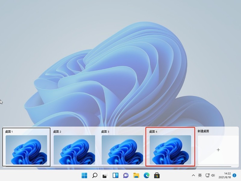Image resolution: width=241 pixels, height=181 pixels.
Task: Open the Start menu
Action: pos(85,176)
